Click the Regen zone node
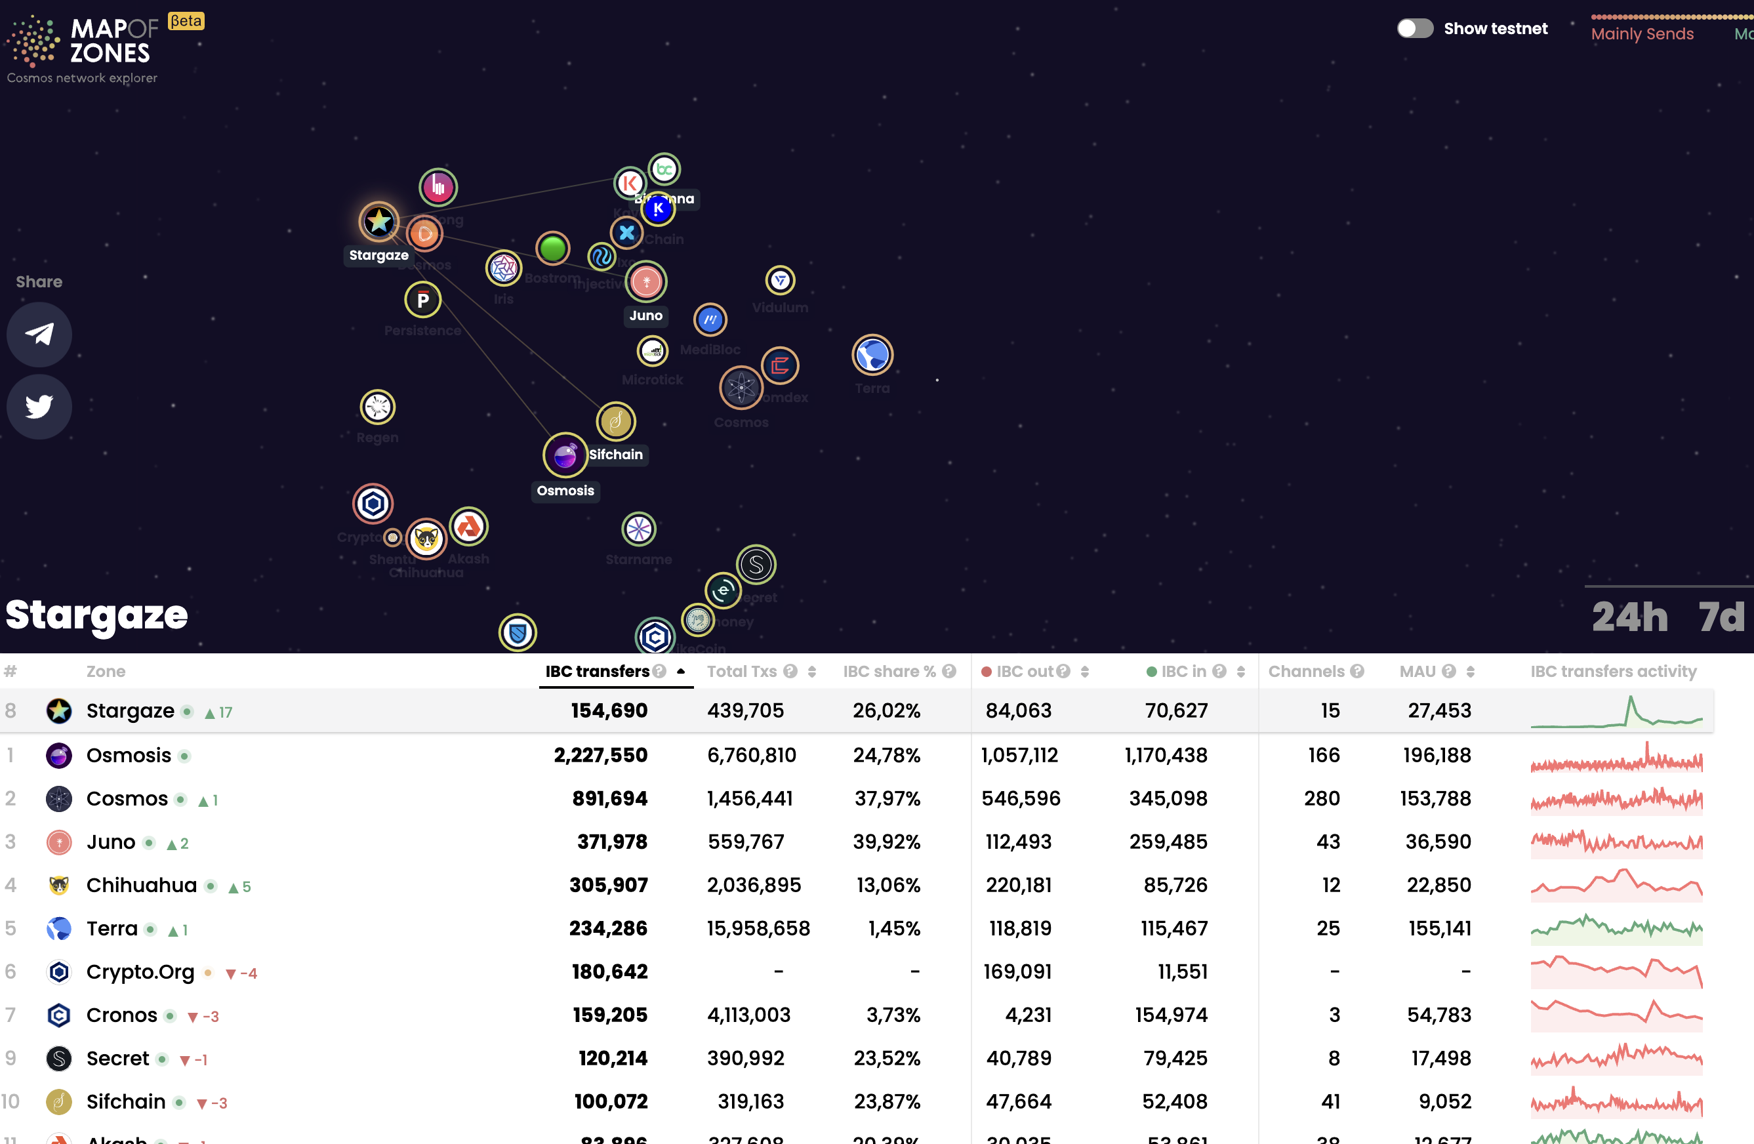The height and width of the screenshot is (1144, 1754). coord(377,407)
